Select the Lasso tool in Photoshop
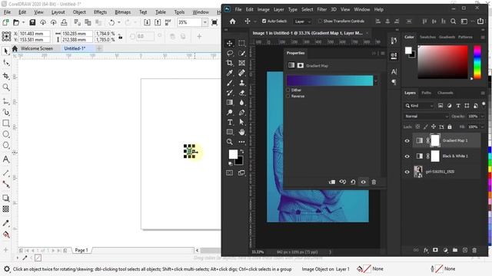Viewport: 492px width, 276px height. [x=230, y=53]
